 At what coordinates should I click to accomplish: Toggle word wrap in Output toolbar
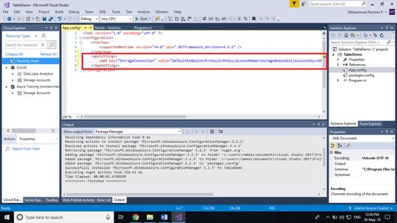click(x=220, y=131)
